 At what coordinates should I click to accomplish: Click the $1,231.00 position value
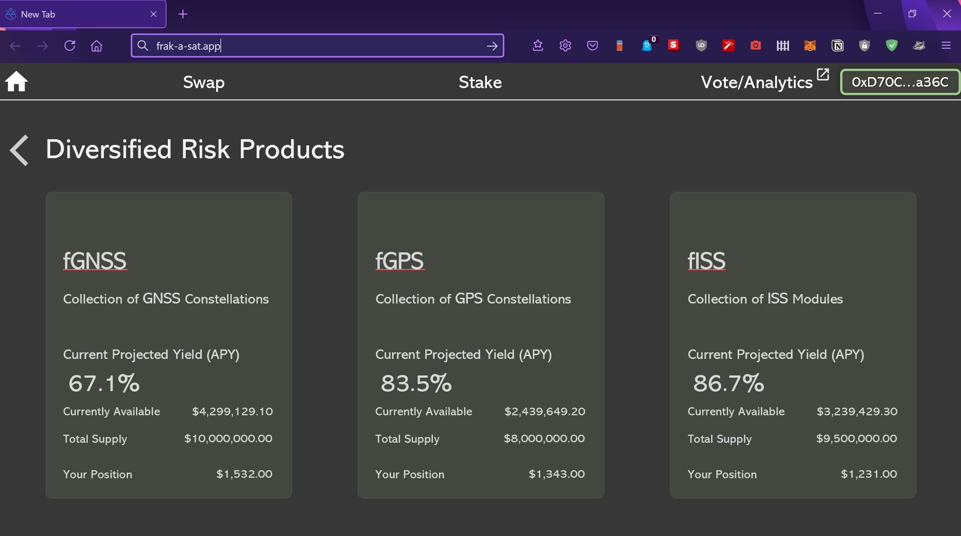(x=869, y=474)
